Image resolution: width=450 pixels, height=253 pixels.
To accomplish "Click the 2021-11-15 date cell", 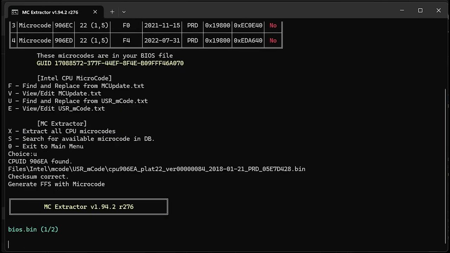I will click(x=162, y=25).
